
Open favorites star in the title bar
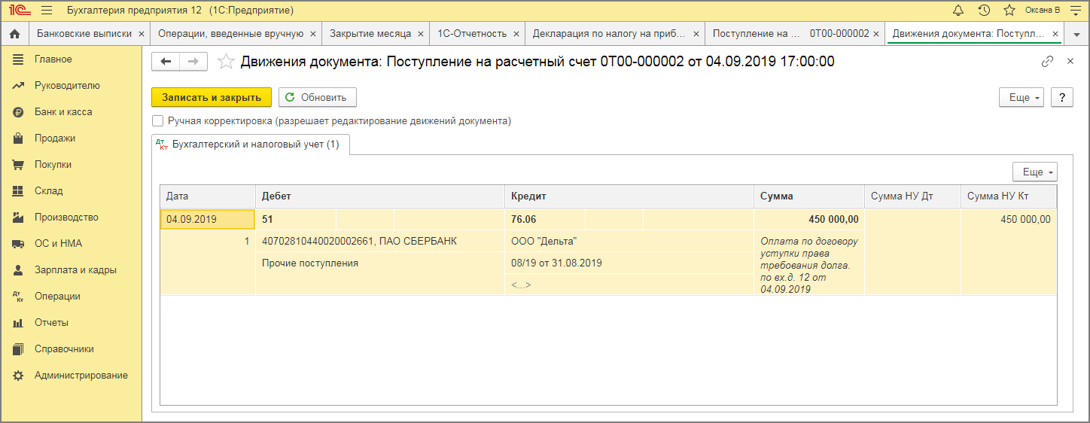(1009, 11)
